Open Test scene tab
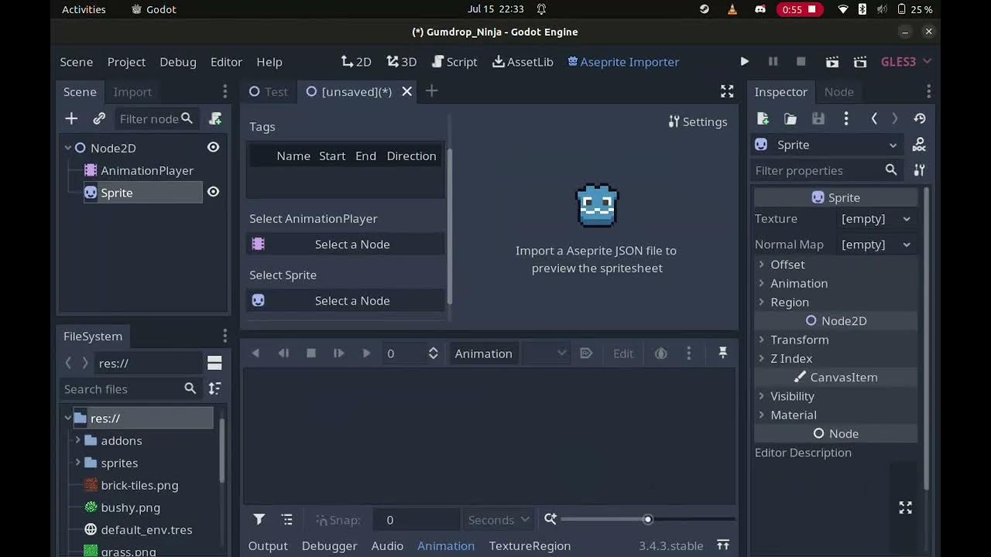 click(268, 91)
